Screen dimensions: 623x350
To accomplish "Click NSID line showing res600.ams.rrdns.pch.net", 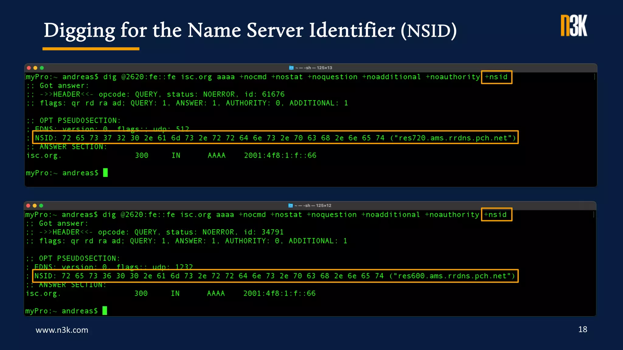I will (x=275, y=276).
